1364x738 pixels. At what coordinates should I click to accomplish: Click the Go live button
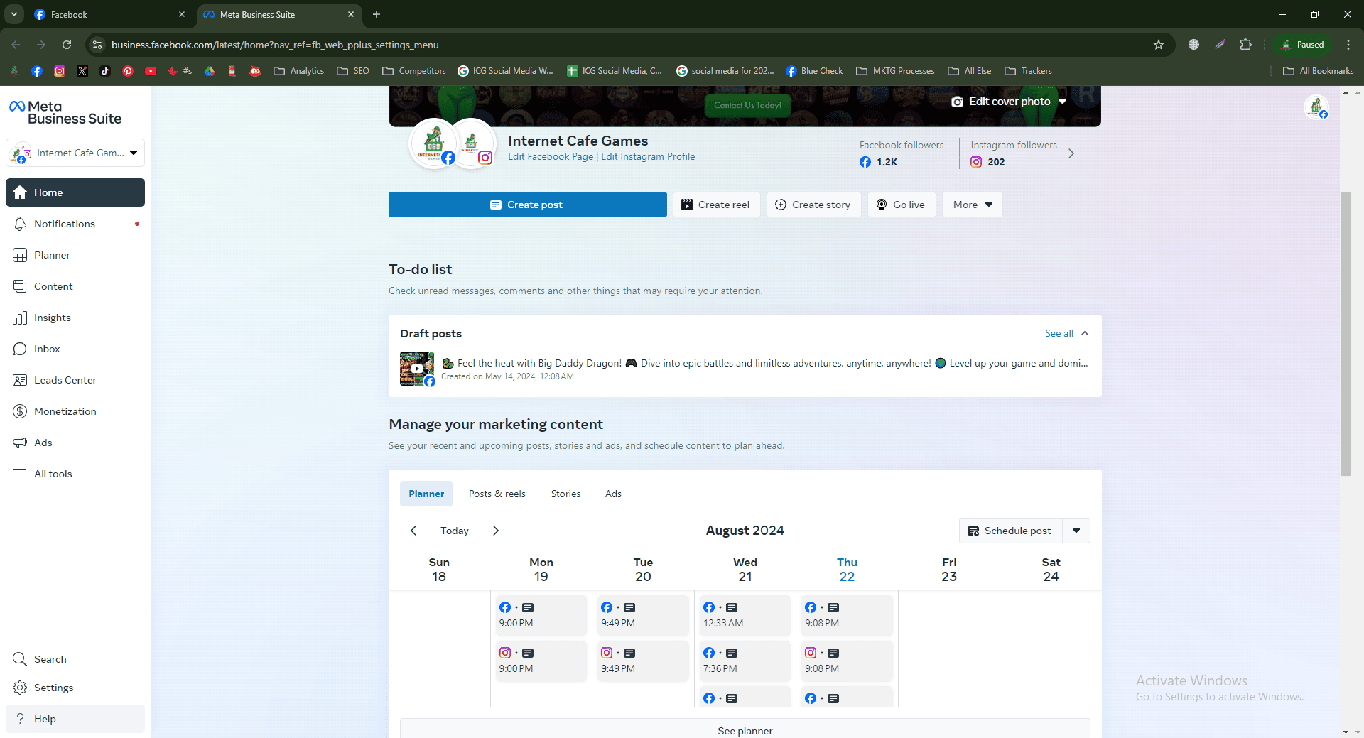(902, 205)
